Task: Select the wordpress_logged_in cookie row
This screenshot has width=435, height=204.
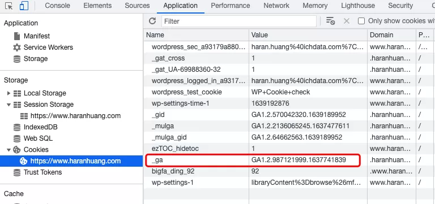Action: click(x=289, y=81)
